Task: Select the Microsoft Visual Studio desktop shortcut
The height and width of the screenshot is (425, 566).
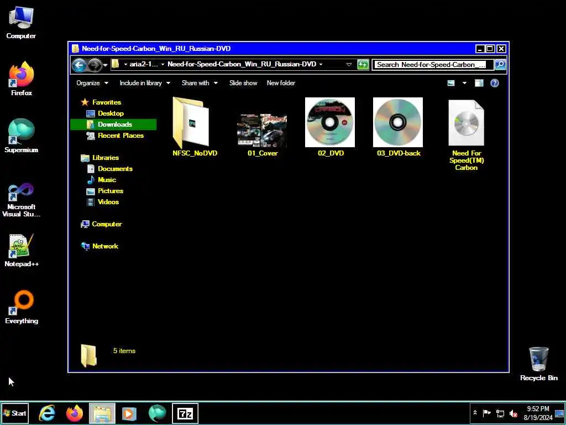Action: click(x=22, y=199)
